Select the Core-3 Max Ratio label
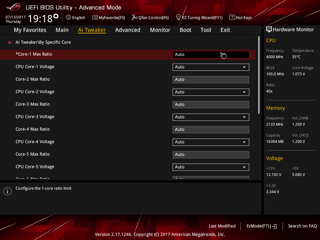320x240 pixels. 32,104
